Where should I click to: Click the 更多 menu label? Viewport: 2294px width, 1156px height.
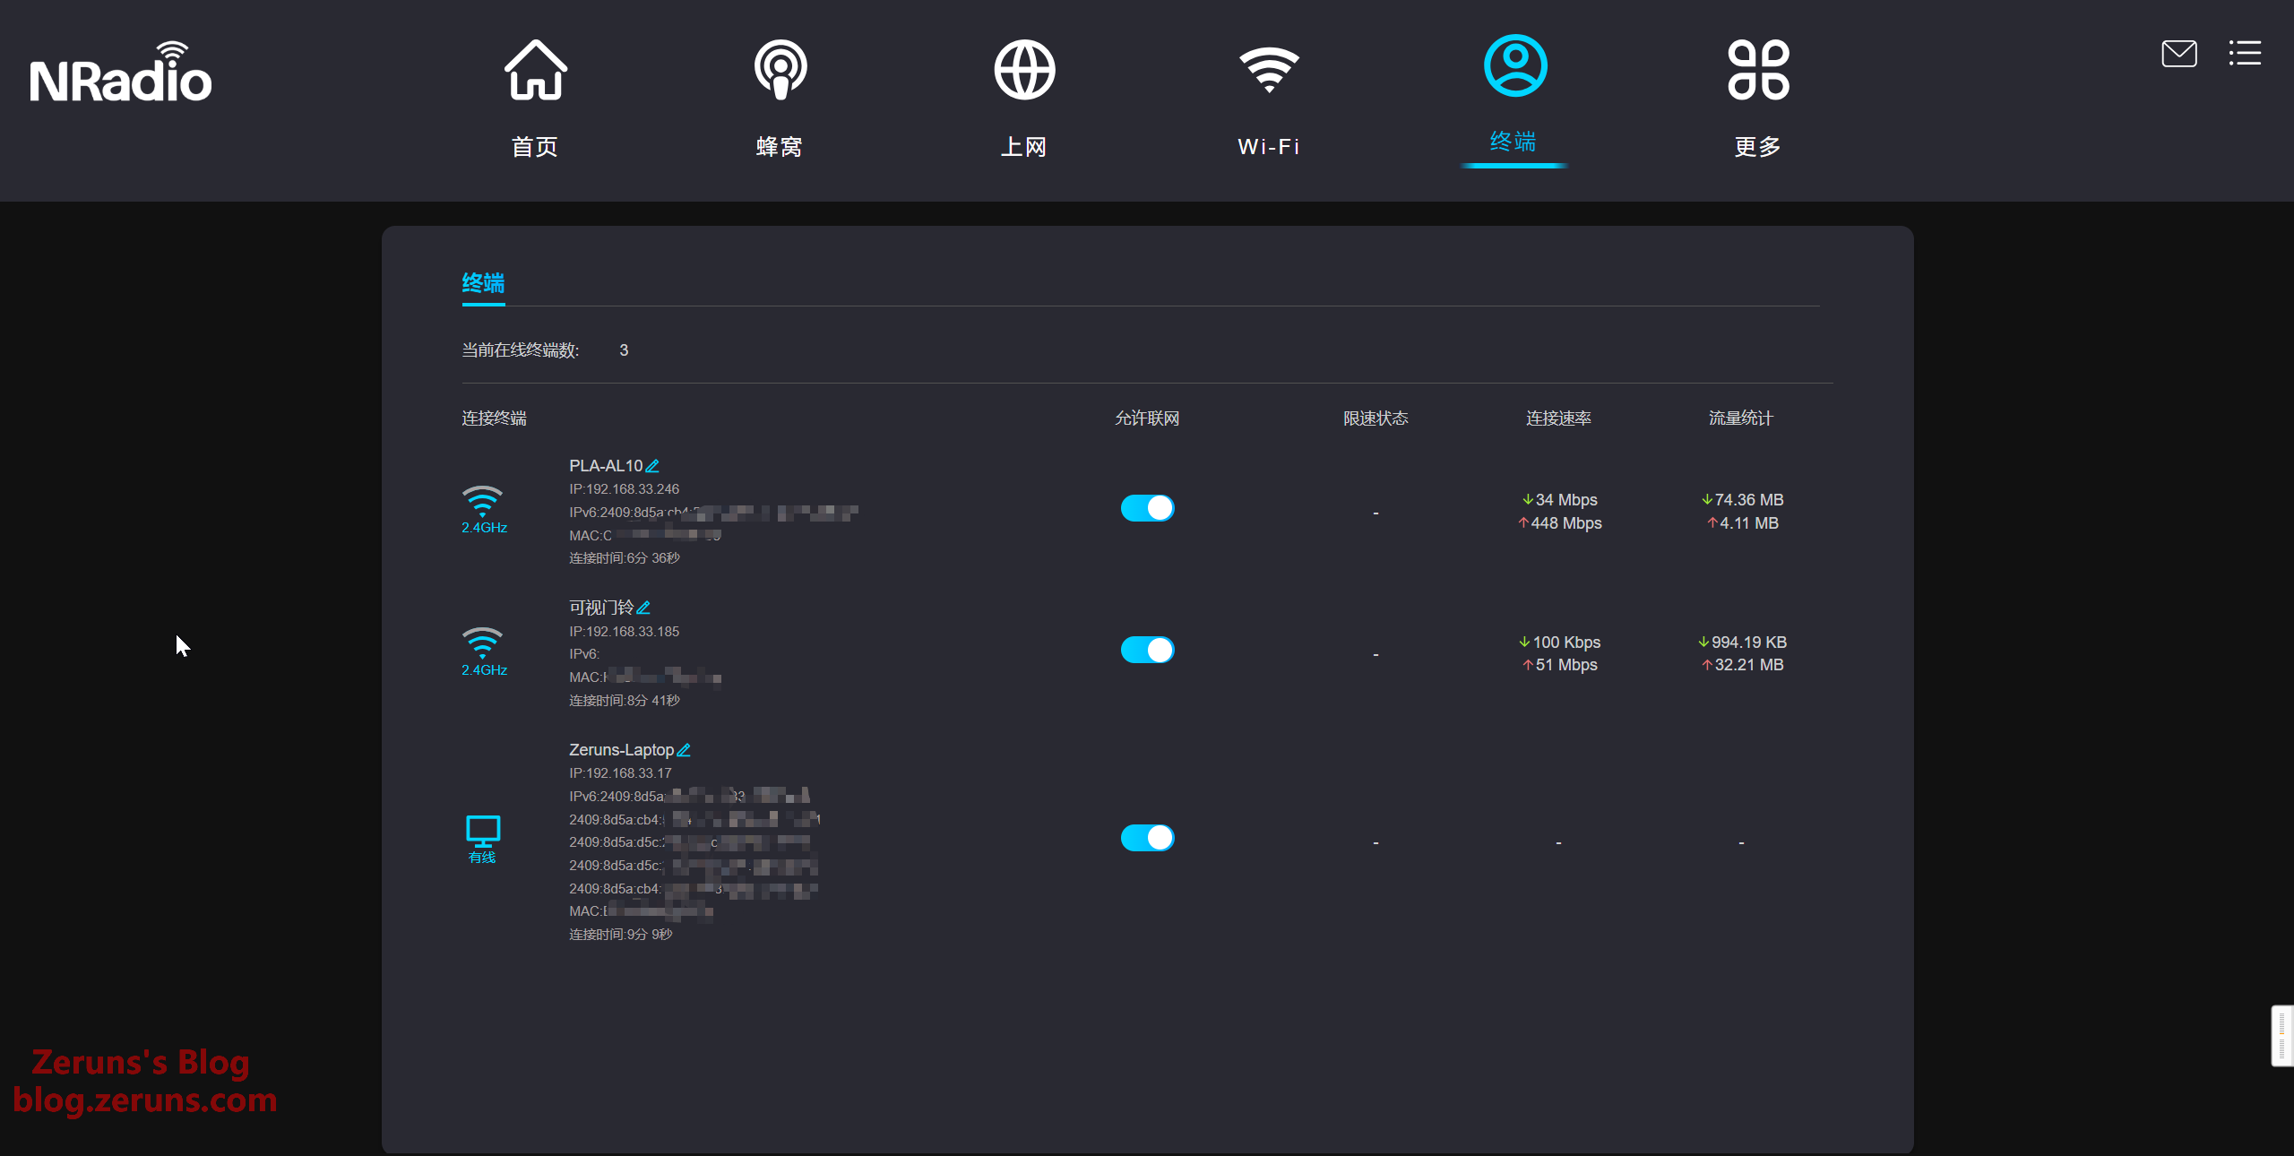click(1758, 147)
